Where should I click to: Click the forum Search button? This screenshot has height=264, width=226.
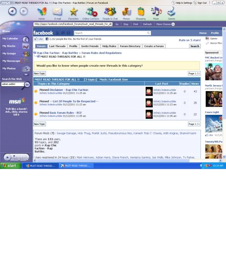pyautogui.click(x=195, y=46)
